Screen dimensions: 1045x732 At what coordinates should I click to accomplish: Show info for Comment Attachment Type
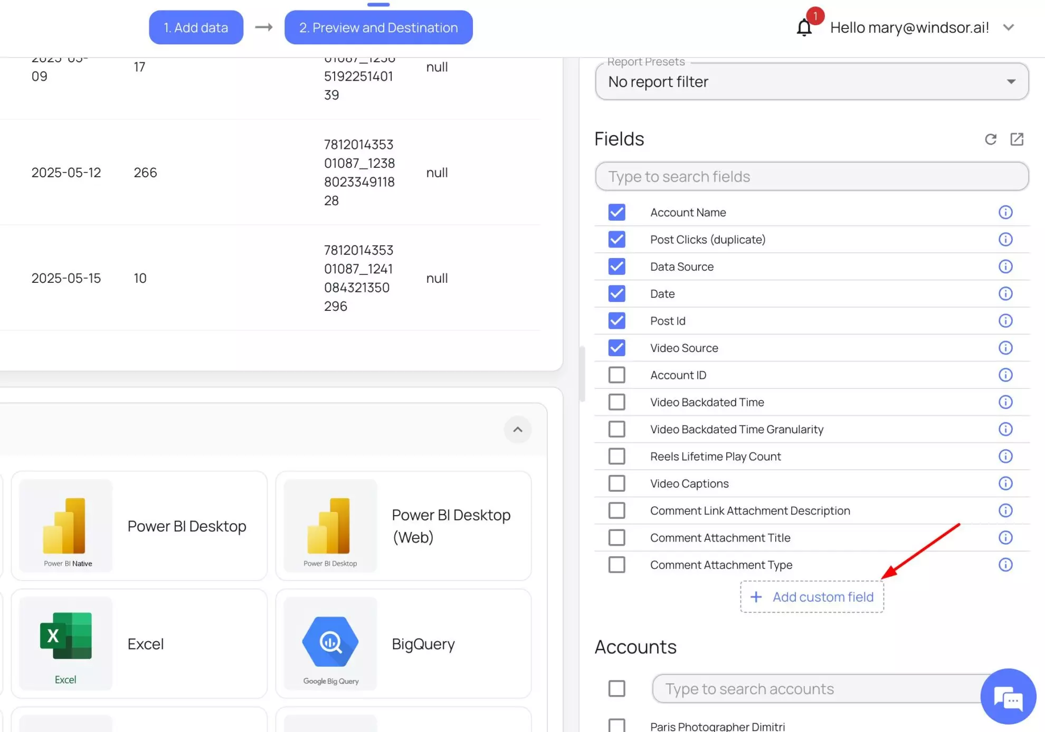pos(1005,565)
